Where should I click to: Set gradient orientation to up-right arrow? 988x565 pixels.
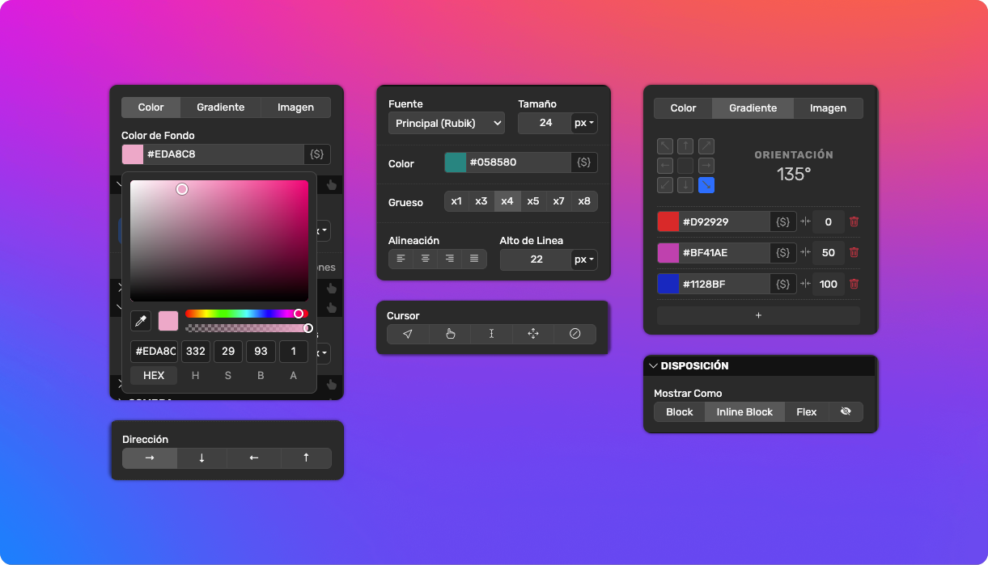(x=706, y=146)
